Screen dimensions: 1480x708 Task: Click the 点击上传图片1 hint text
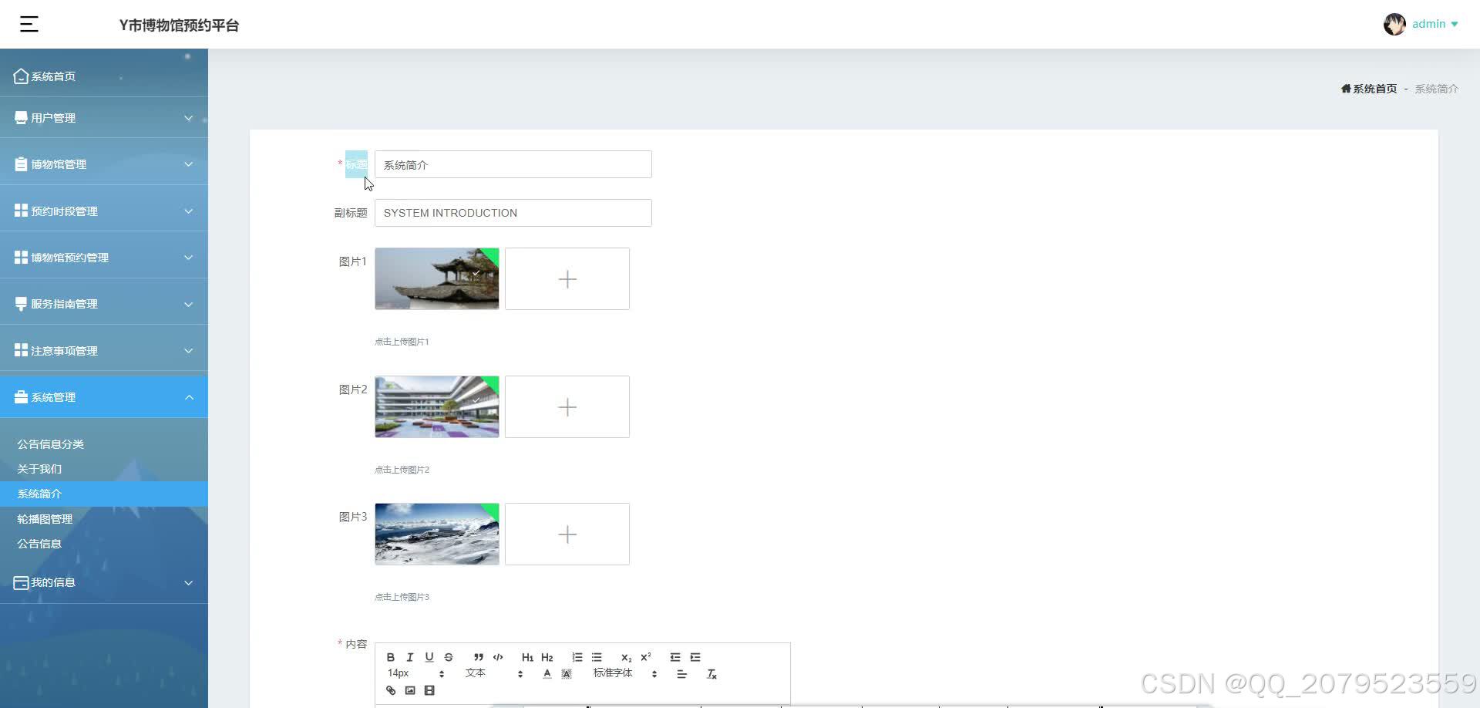[402, 342]
